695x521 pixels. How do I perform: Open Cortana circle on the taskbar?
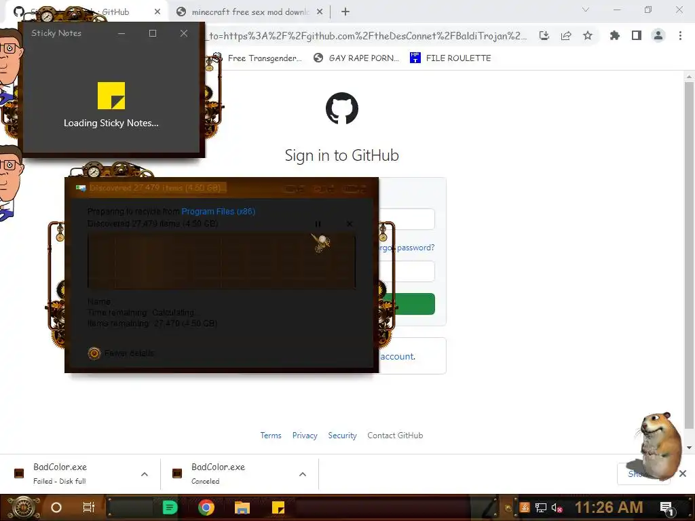pyautogui.click(x=56, y=507)
